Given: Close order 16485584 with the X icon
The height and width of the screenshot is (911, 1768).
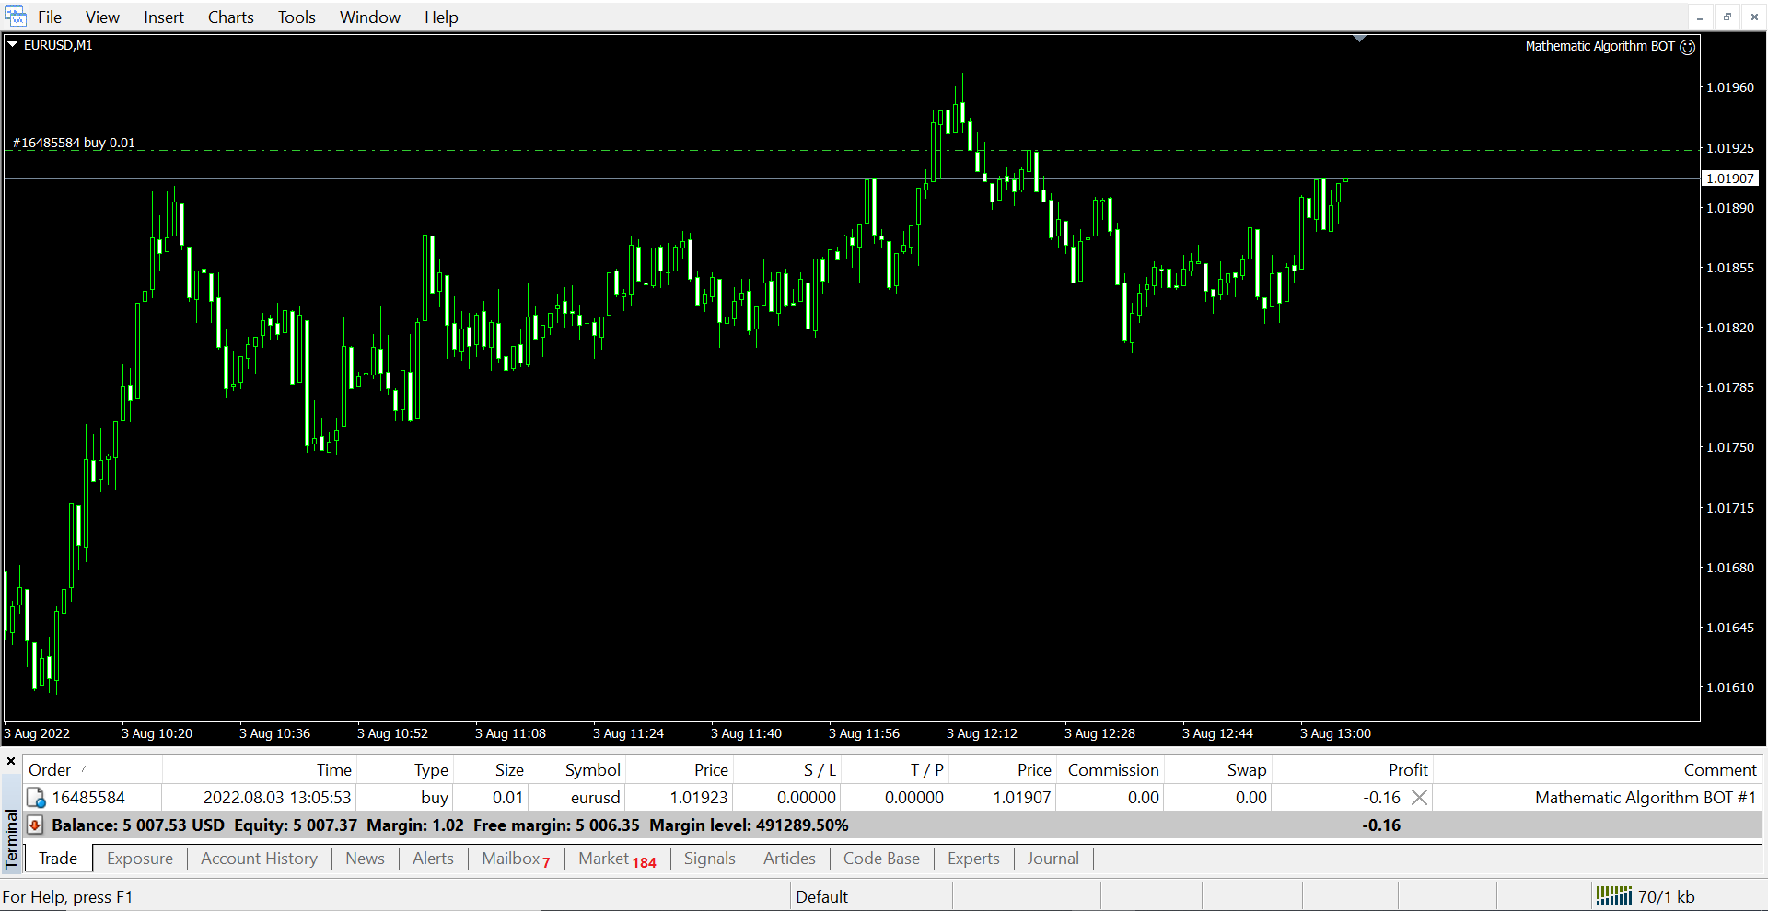Looking at the screenshot, I should tap(1420, 798).
